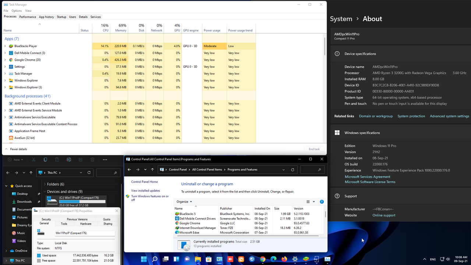Click End task button
471x265 pixels.
[314, 149]
